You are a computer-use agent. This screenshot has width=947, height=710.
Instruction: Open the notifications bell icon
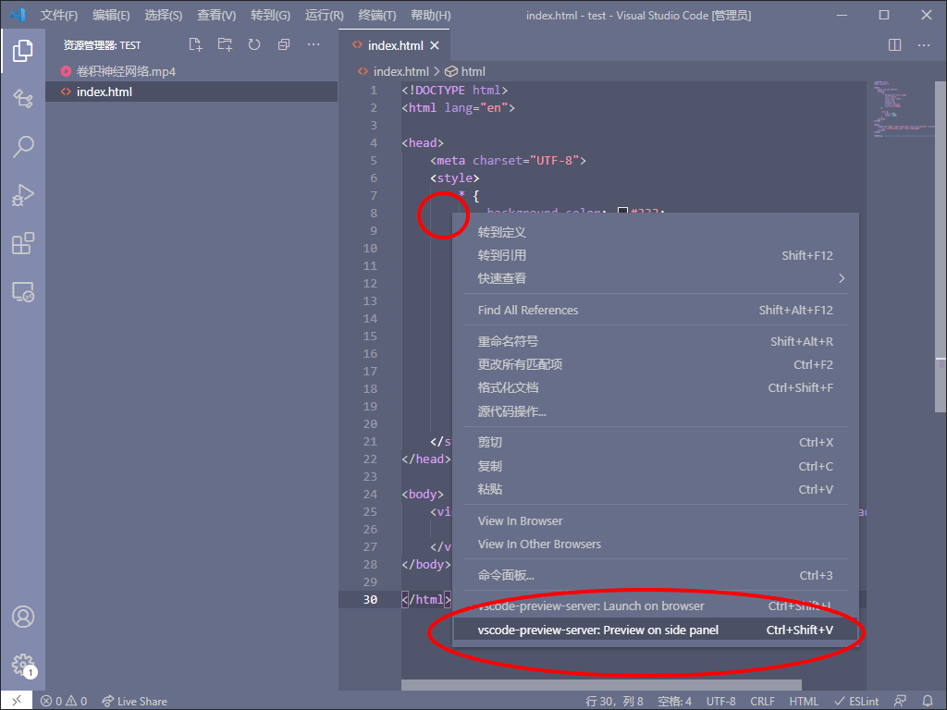coord(928,701)
